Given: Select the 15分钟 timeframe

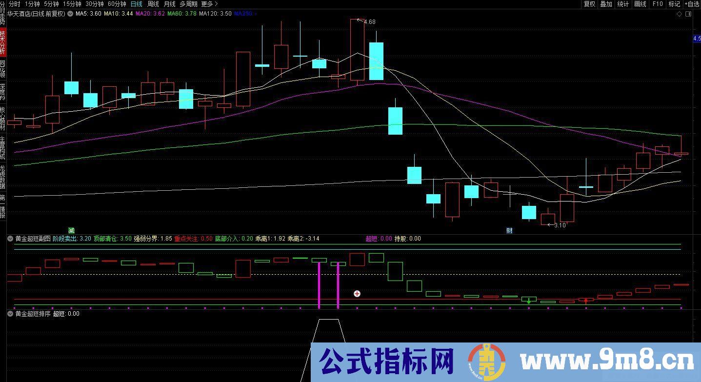Looking at the screenshot, I should click(72, 4).
